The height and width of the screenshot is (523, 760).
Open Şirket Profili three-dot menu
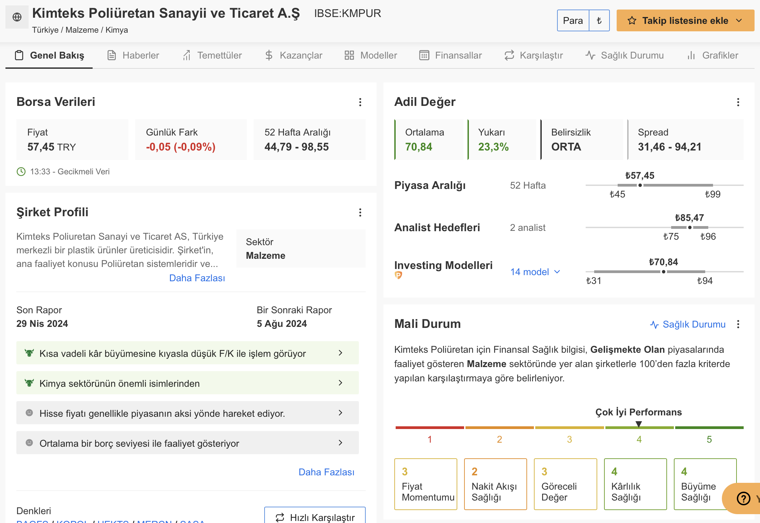[x=360, y=212]
